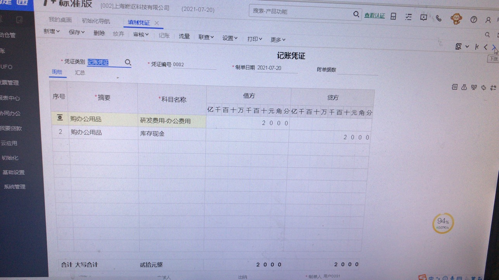
Task: Select the 填制凭证 tab
Action: 139,23
